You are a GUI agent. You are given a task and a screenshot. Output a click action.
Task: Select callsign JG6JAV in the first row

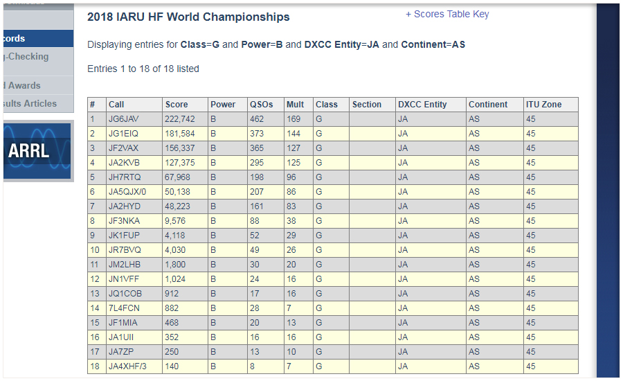124,119
